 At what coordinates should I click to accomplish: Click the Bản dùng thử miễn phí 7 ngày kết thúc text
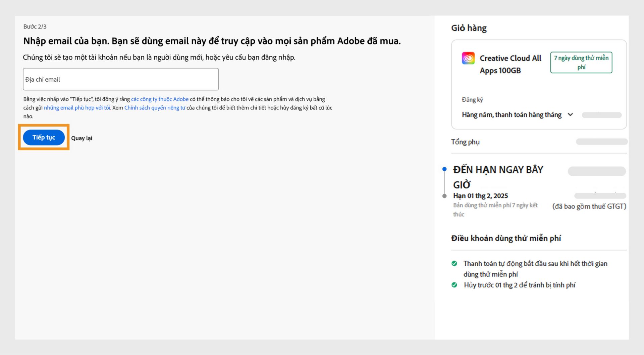pyautogui.click(x=495, y=209)
